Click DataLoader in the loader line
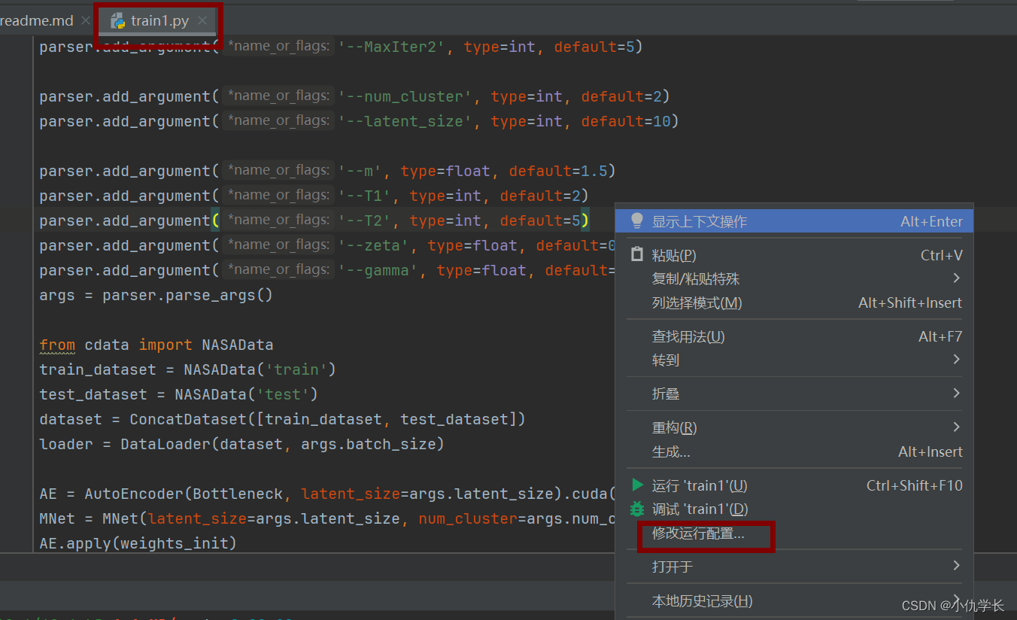The image size is (1017, 620). tap(165, 444)
